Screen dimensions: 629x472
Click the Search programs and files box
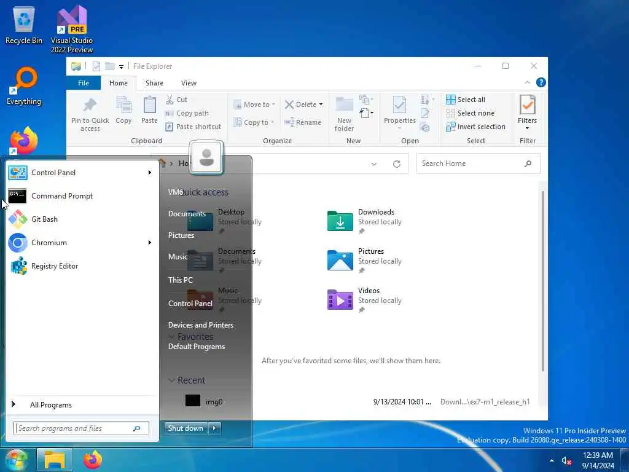(x=80, y=428)
